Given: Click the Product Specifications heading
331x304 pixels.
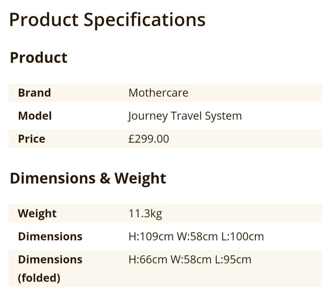Looking at the screenshot, I should [x=107, y=20].
